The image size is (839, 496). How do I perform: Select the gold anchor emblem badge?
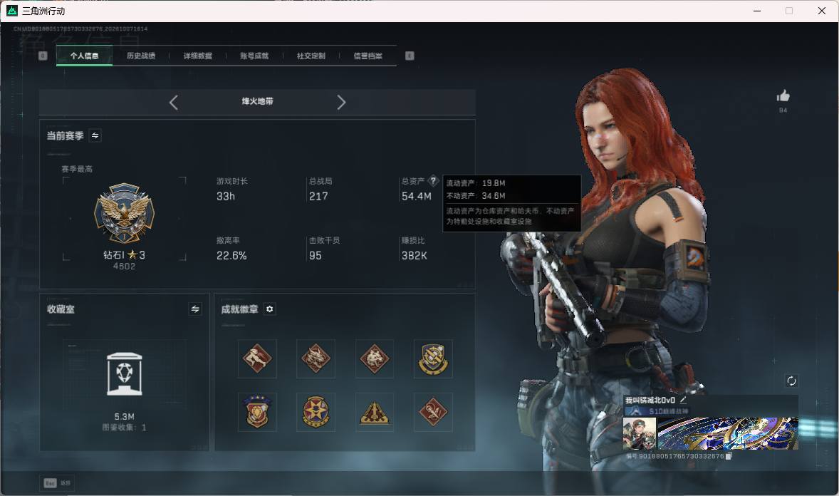pos(433,358)
